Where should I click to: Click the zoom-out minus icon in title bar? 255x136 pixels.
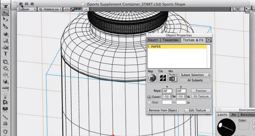point(27,4)
